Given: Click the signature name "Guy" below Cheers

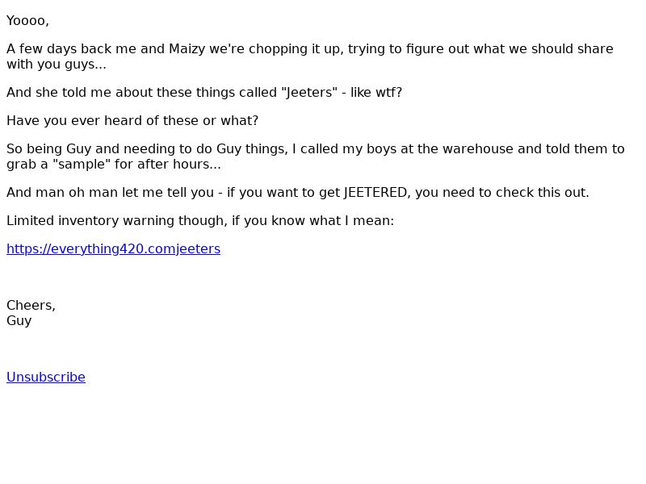Looking at the screenshot, I should [x=19, y=321].
